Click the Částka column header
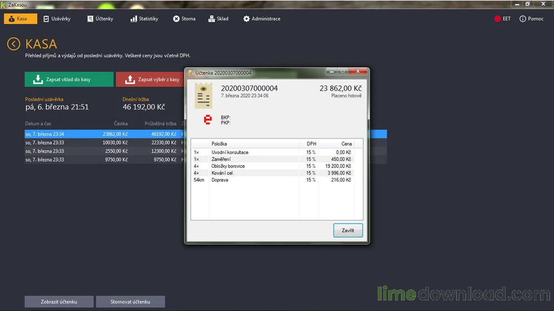The width and height of the screenshot is (554, 311). 121,123
